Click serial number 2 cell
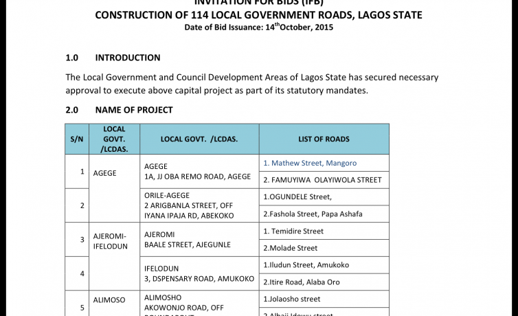The width and height of the screenshot is (518, 316). (x=77, y=205)
